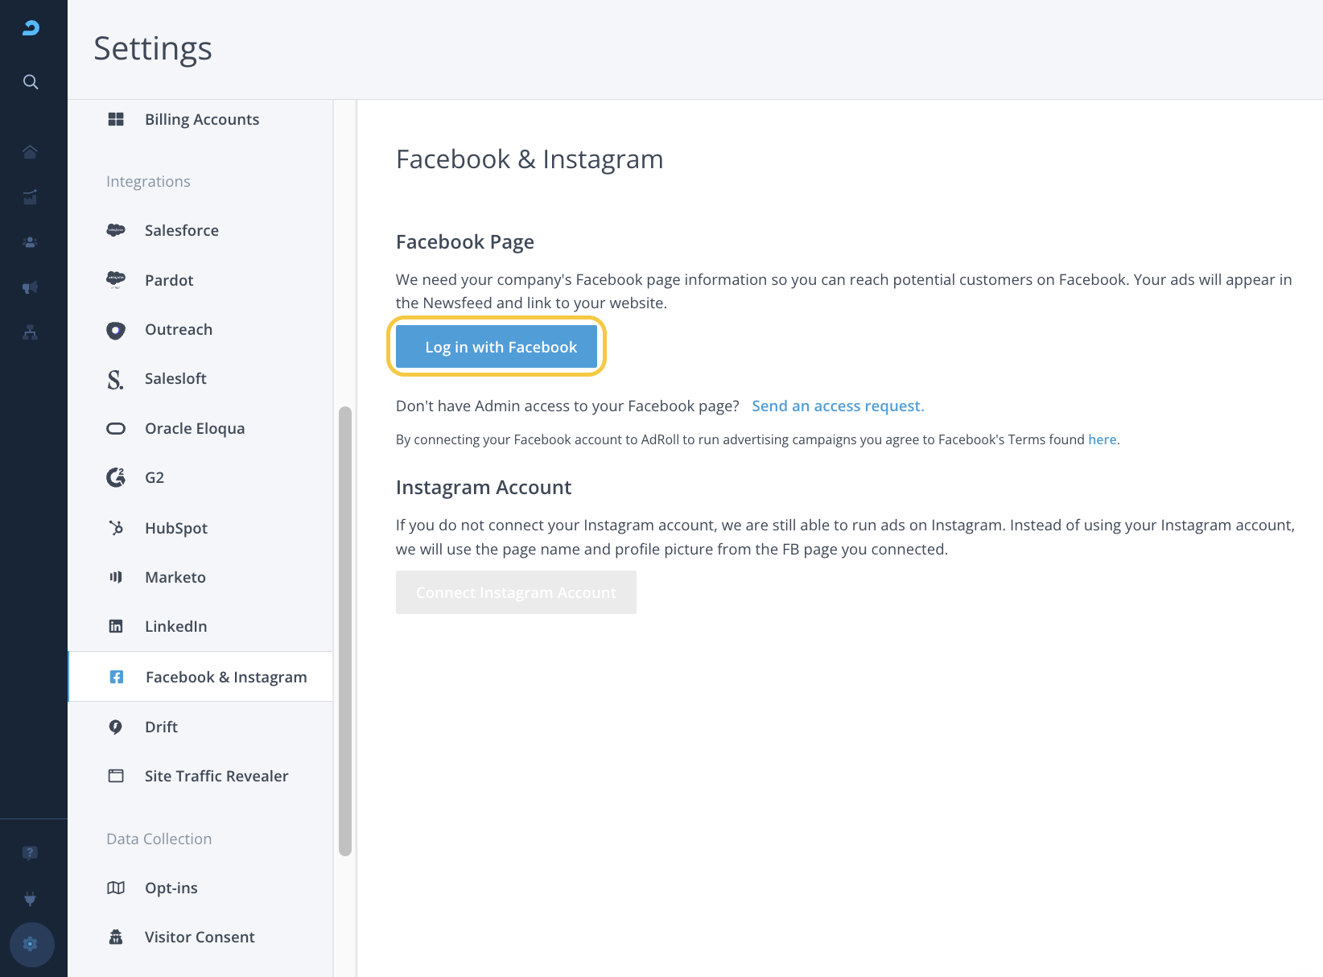Open the analytics chart icon

pyautogui.click(x=31, y=197)
